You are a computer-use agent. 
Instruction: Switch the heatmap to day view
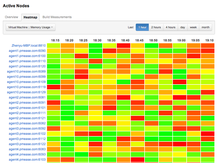tap(182, 27)
